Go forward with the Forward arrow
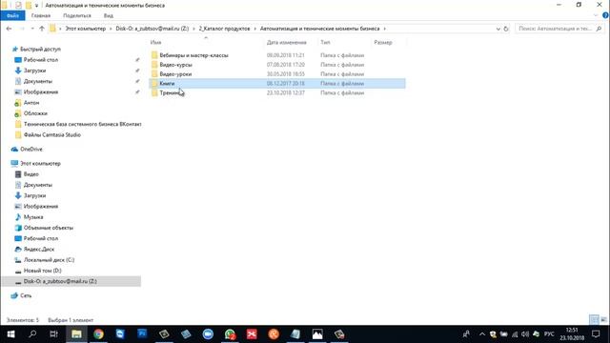 pyautogui.click(x=22, y=29)
